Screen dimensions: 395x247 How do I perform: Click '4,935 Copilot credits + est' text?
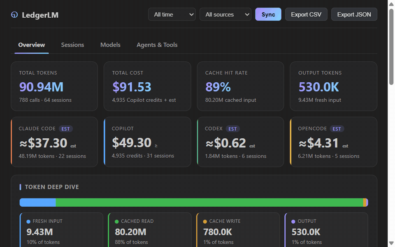[144, 100]
